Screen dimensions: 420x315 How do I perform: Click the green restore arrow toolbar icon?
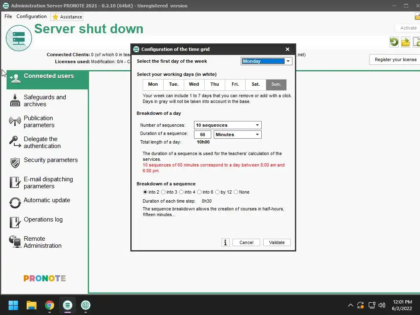pyautogui.click(x=394, y=42)
